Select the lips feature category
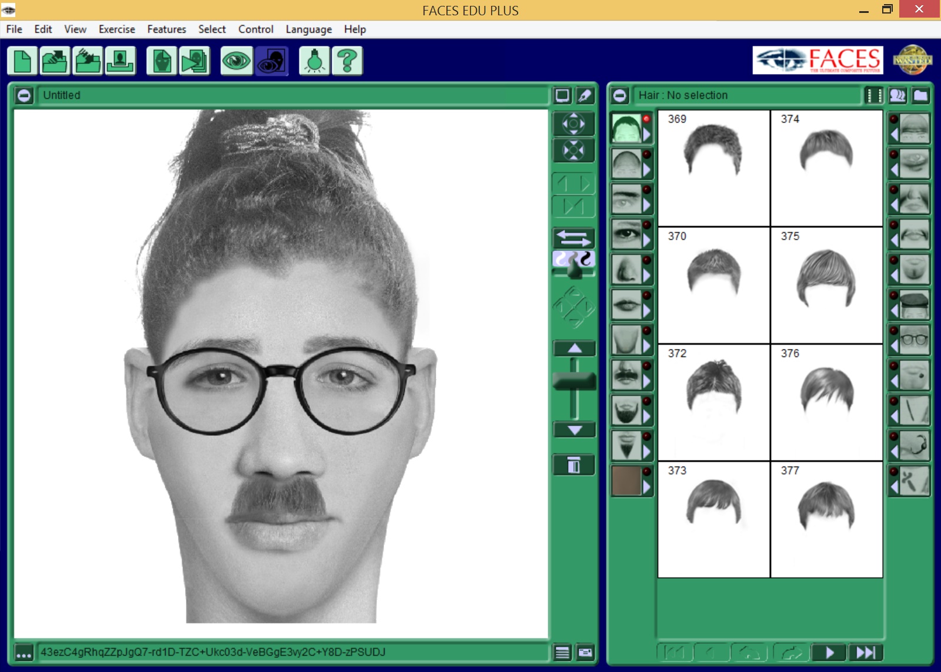Screen dimensions: 941x672 pyautogui.click(x=626, y=304)
